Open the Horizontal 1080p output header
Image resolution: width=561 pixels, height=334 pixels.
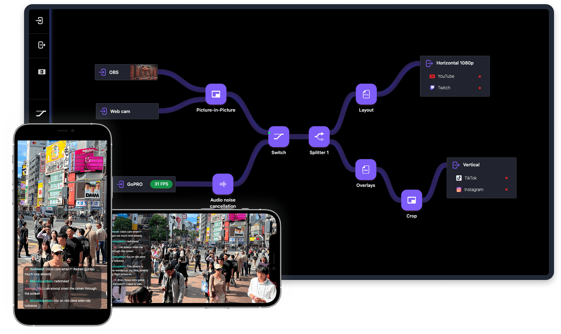[x=455, y=63]
